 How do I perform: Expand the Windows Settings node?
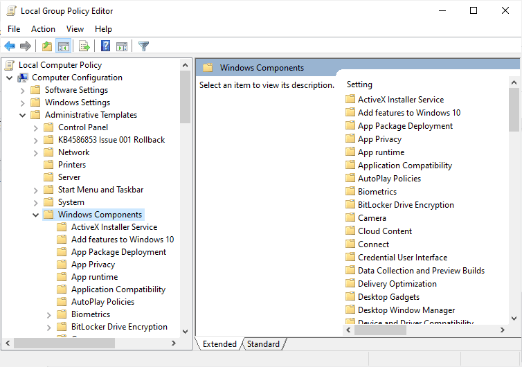point(23,103)
